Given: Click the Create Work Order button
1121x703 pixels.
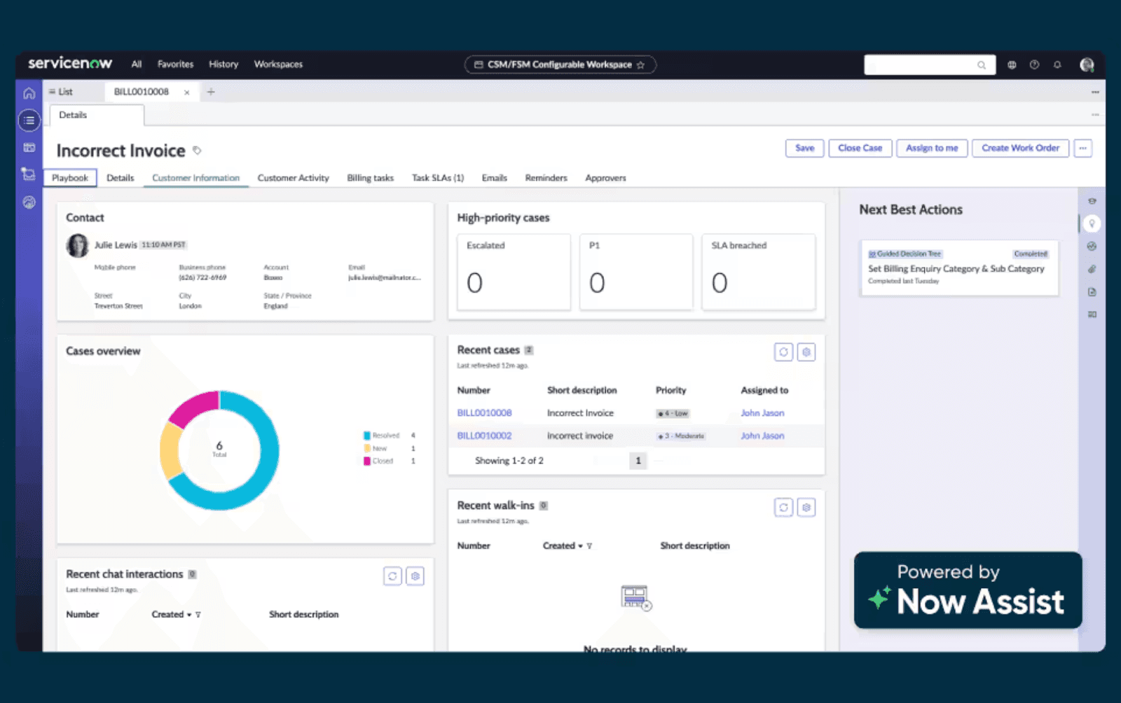Looking at the screenshot, I should (x=1020, y=148).
